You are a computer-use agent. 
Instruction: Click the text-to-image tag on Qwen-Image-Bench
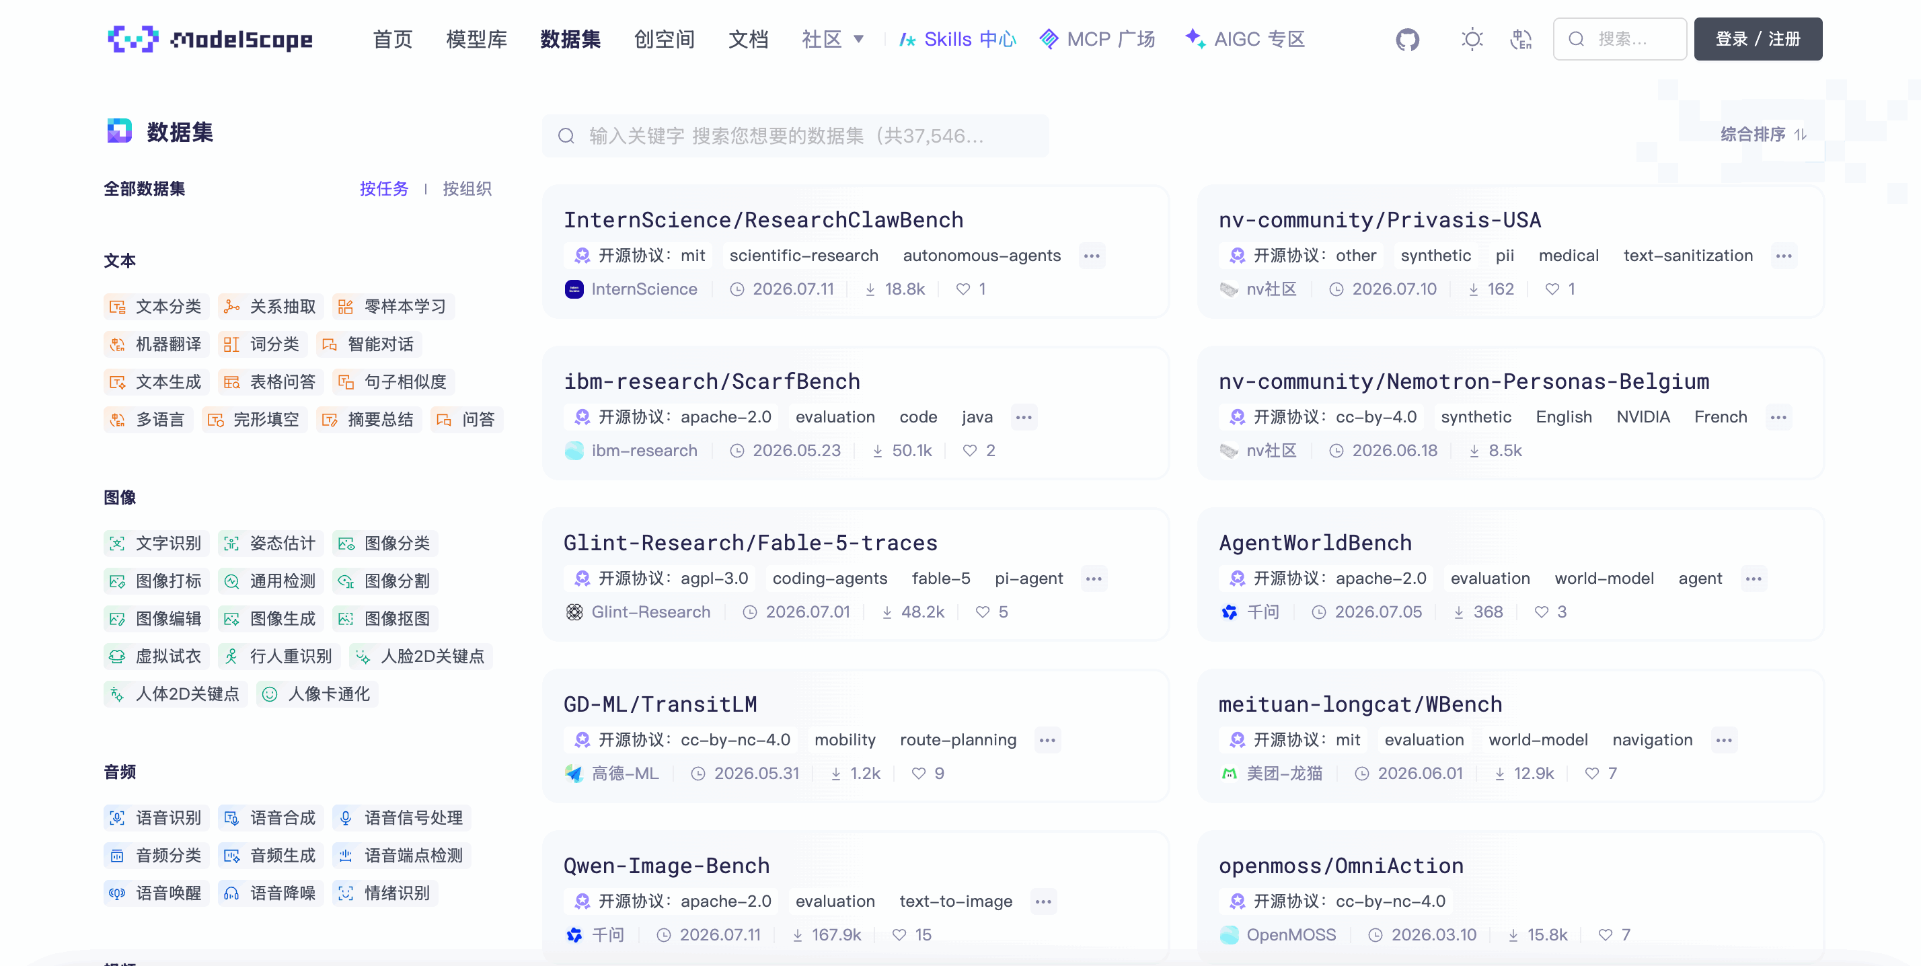coord(955,902)
